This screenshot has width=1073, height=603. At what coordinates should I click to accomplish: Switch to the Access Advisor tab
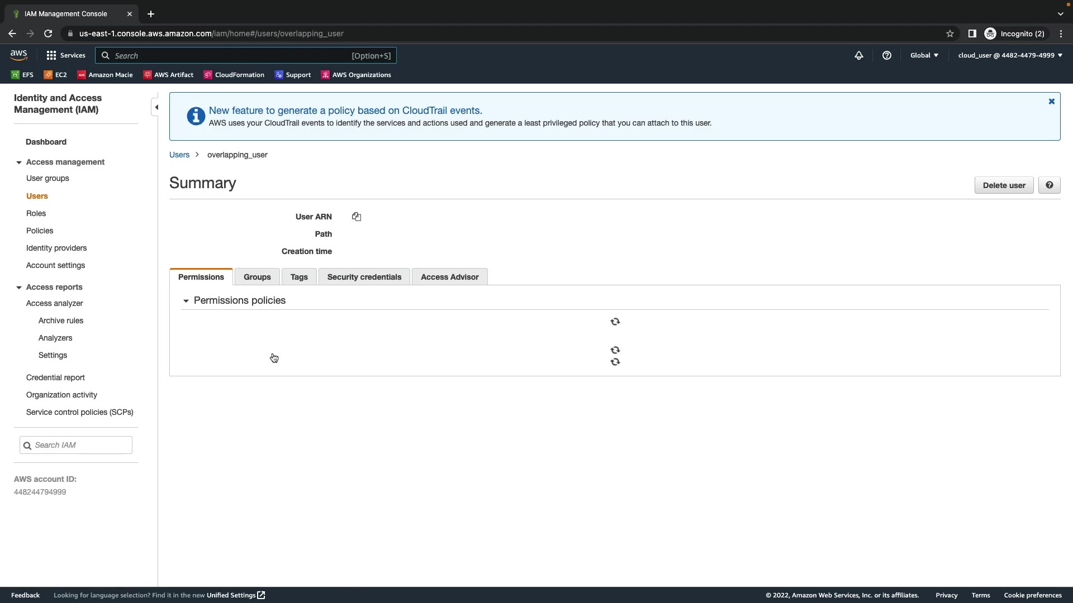click(x=449, y=277)
